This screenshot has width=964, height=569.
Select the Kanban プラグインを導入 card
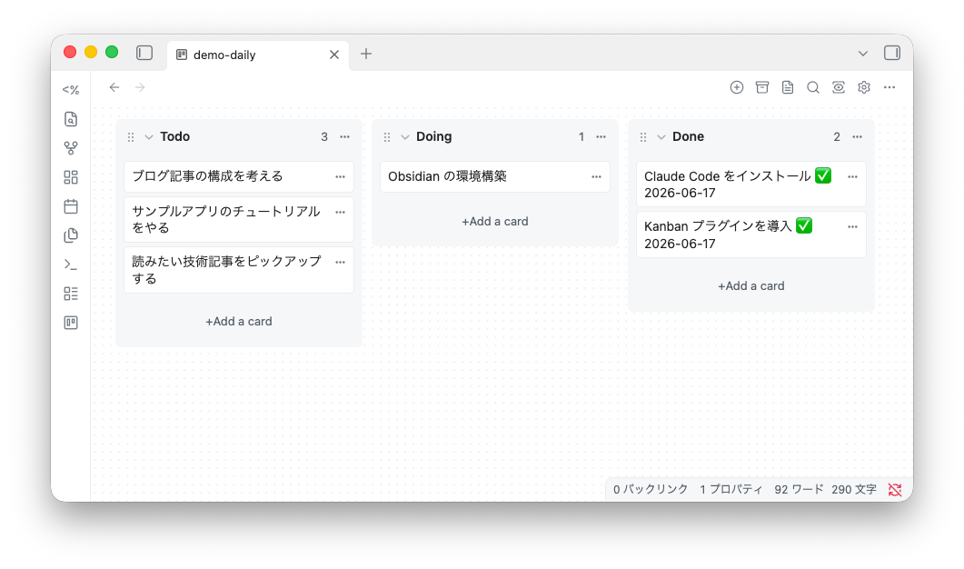tap(750, 235)
